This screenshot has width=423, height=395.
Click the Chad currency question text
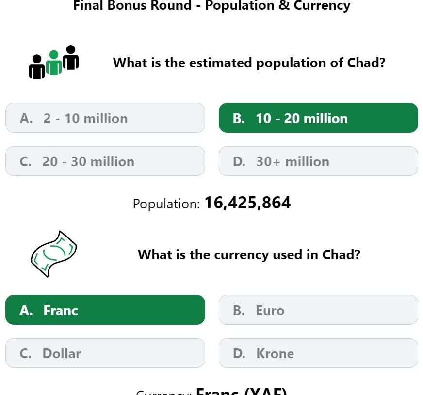pyautogui.click(x=249, y=255)
